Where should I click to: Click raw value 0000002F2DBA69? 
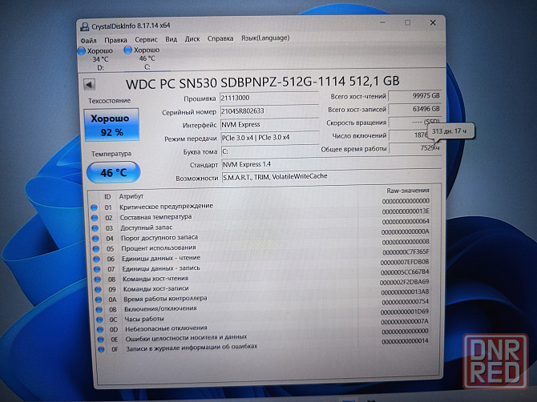click(x=405, y=282)
